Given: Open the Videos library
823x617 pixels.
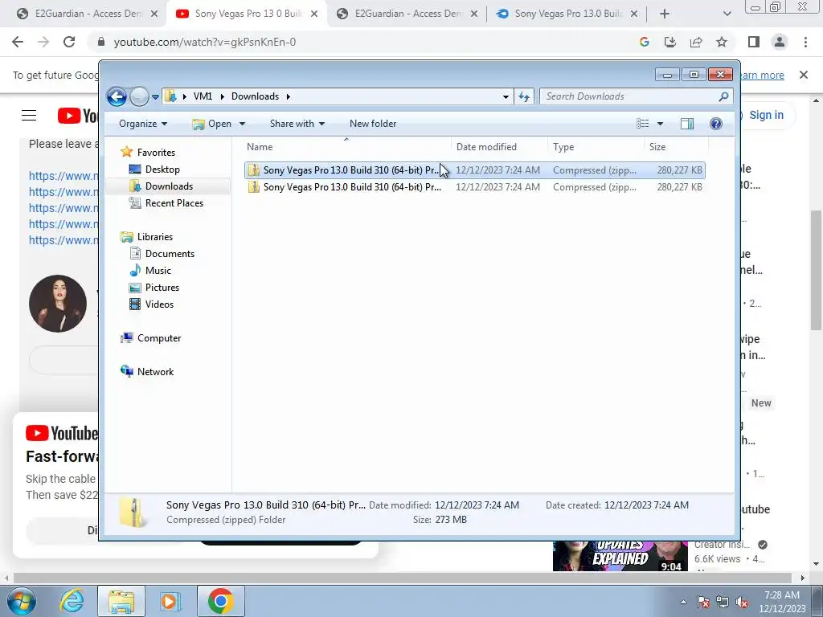Looking at the screenshot, I should 159,304.
